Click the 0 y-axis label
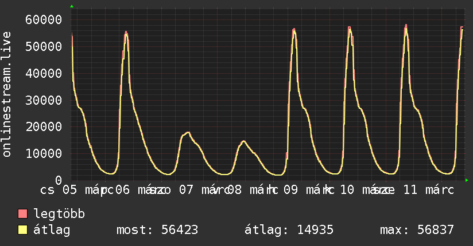This screenshot has height=246, width=473. pyautogui.click(x=59, y=180)
